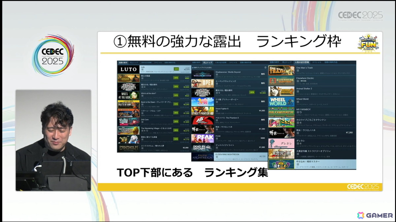Open the Persona 5 The Phantom X thumbnail
396x222 pixels.
pos(203,120)
